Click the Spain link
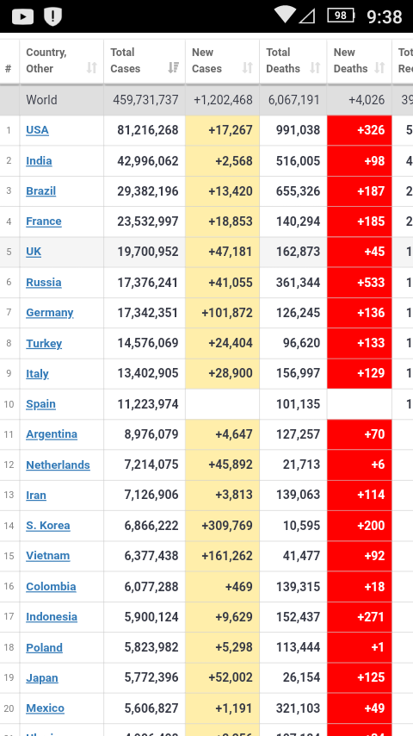413x736 pixels. pos(40,404)
